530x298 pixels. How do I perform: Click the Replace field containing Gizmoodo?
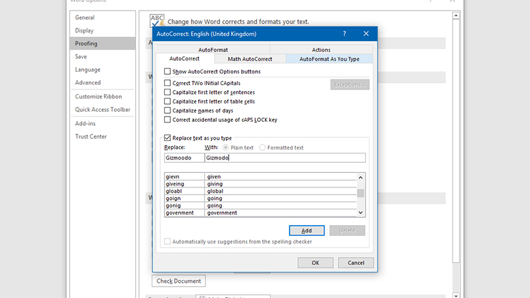(x=184, y=158)
